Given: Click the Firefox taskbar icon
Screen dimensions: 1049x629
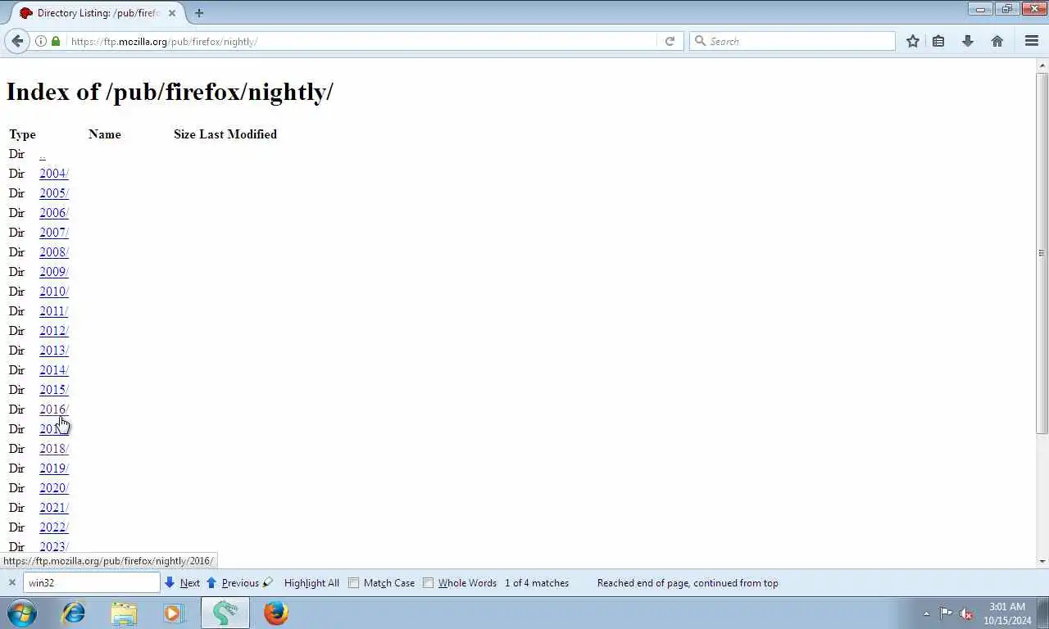Looking at the screenshot, I should pyautogui.click(x=276, y=613).
